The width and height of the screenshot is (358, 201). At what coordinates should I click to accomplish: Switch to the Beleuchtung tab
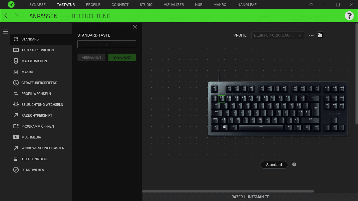[x=91, y=16]
